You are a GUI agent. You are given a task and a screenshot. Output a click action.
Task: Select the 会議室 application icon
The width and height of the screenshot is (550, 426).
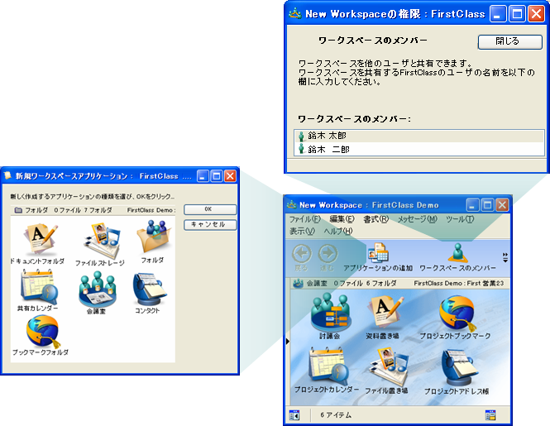97,290
